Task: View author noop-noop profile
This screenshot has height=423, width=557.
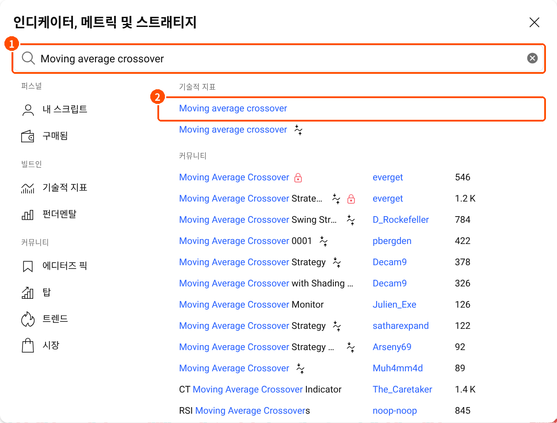Action: (x=395, y=411)
